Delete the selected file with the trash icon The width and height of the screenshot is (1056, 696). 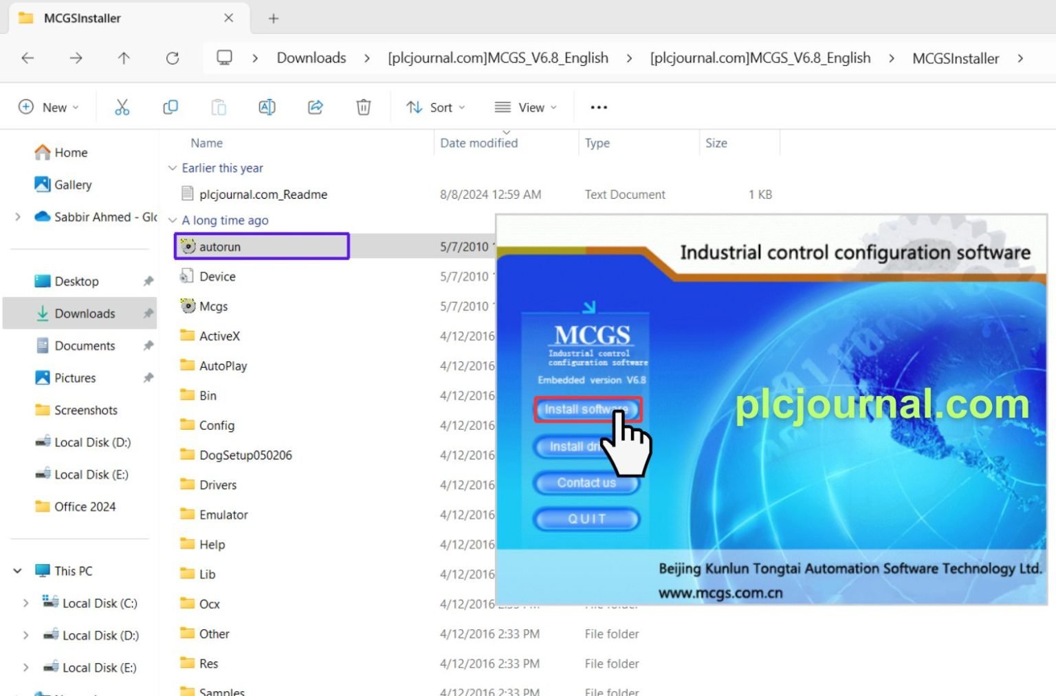click(x=363, y=107)
